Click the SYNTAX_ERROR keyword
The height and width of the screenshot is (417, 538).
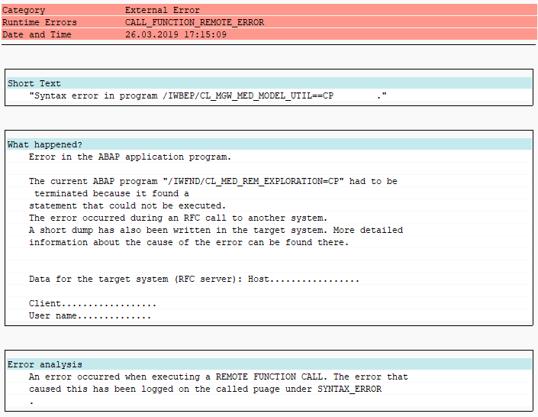point(350,389)
